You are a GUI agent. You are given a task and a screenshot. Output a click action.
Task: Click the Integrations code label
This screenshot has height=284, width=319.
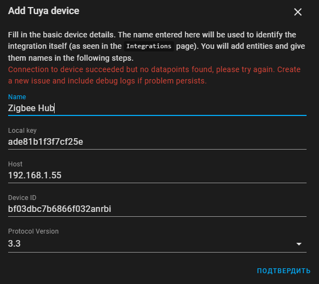(149, 46)
